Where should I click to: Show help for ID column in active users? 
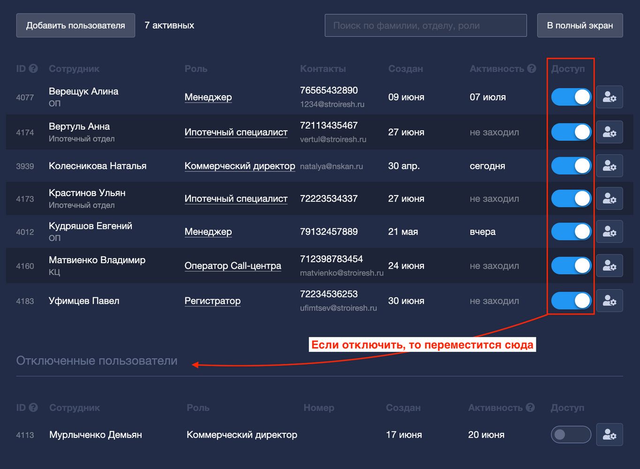coord(33,68)
